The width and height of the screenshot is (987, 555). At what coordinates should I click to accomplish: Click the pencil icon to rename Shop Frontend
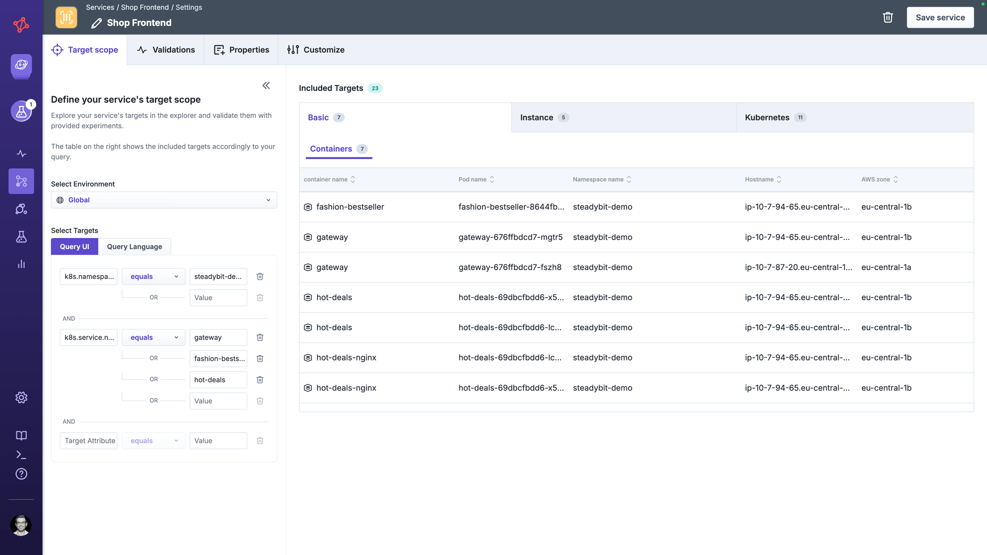coord(96,23)
